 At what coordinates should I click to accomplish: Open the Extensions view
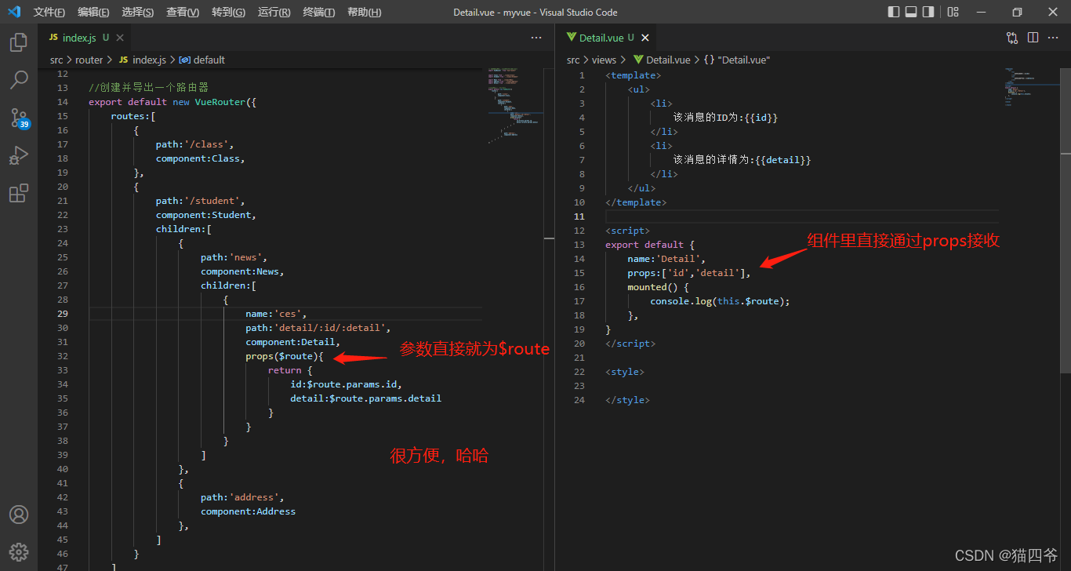[x=19, y=193]
